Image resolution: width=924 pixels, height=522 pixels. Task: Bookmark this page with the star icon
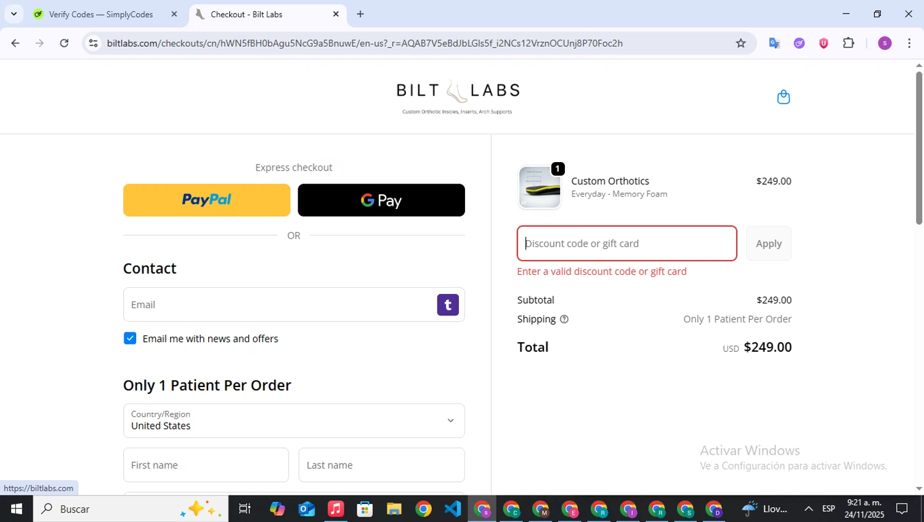pyautogui.click(x=740, y=43)
